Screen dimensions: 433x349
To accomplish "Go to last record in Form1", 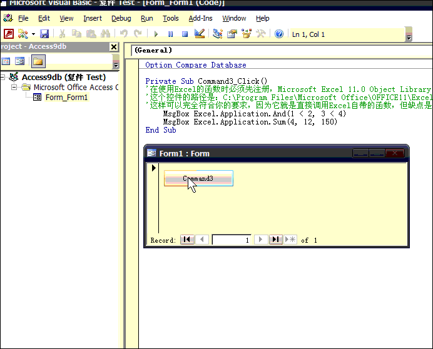I will point(275,240).
